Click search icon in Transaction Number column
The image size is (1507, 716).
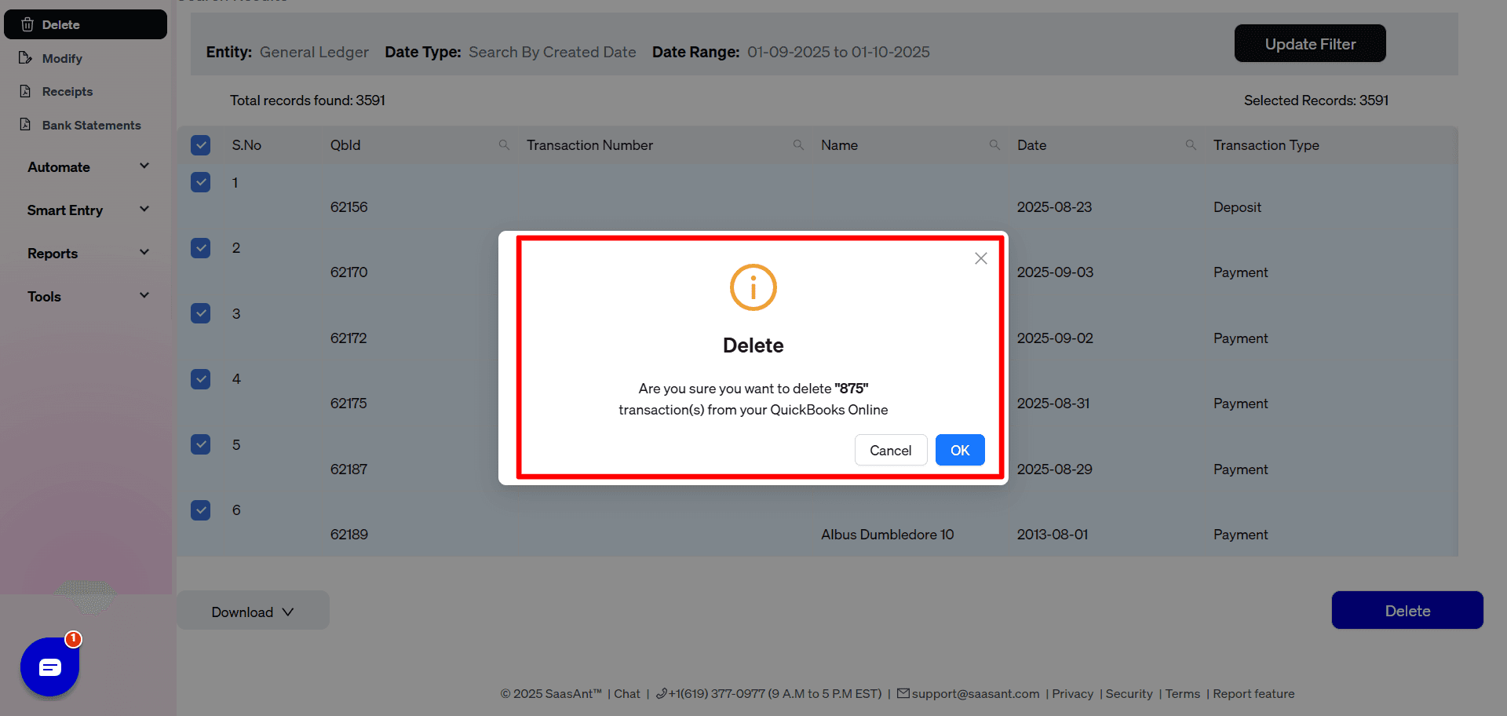798,145
